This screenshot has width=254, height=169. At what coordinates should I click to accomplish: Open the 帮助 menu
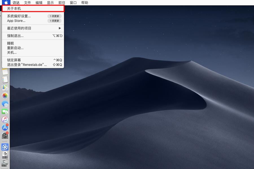point(85,3)
